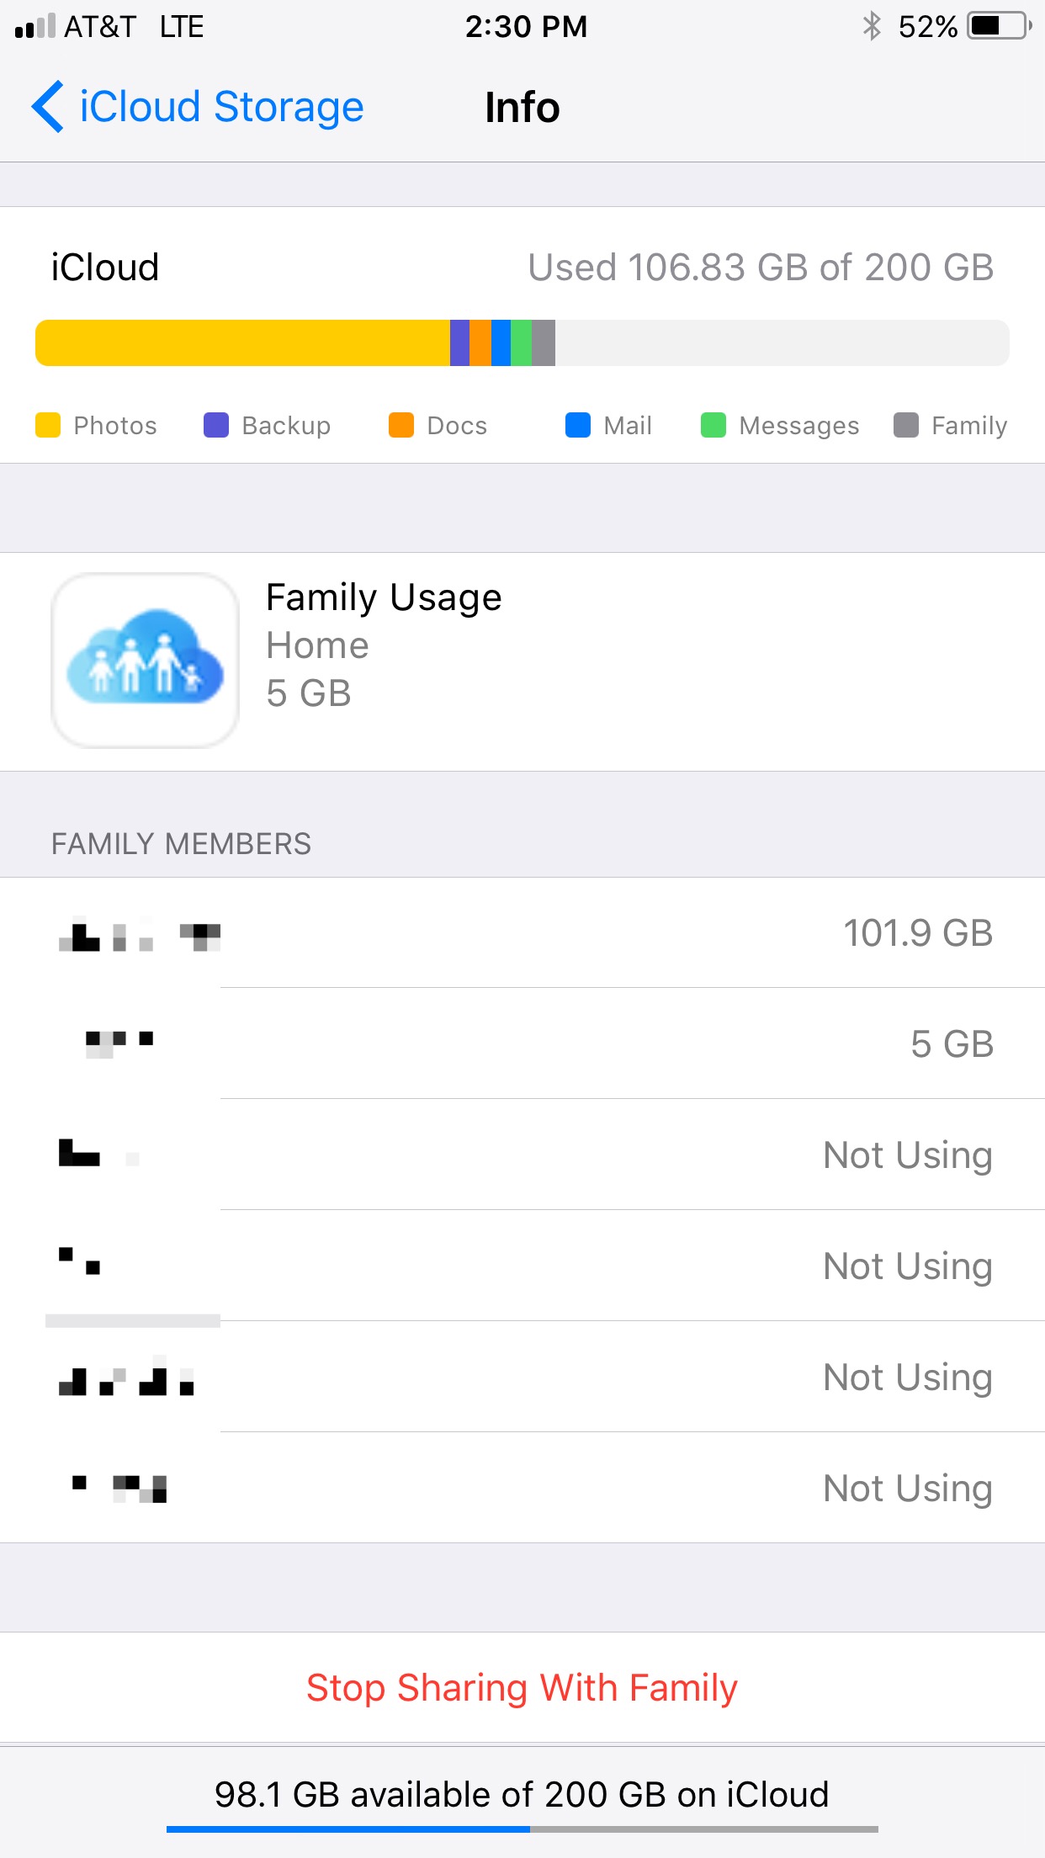The height and width of the screenshot is (1858, 1045).
Task: Tap the green Messages legend swatch
Action: 713,425
